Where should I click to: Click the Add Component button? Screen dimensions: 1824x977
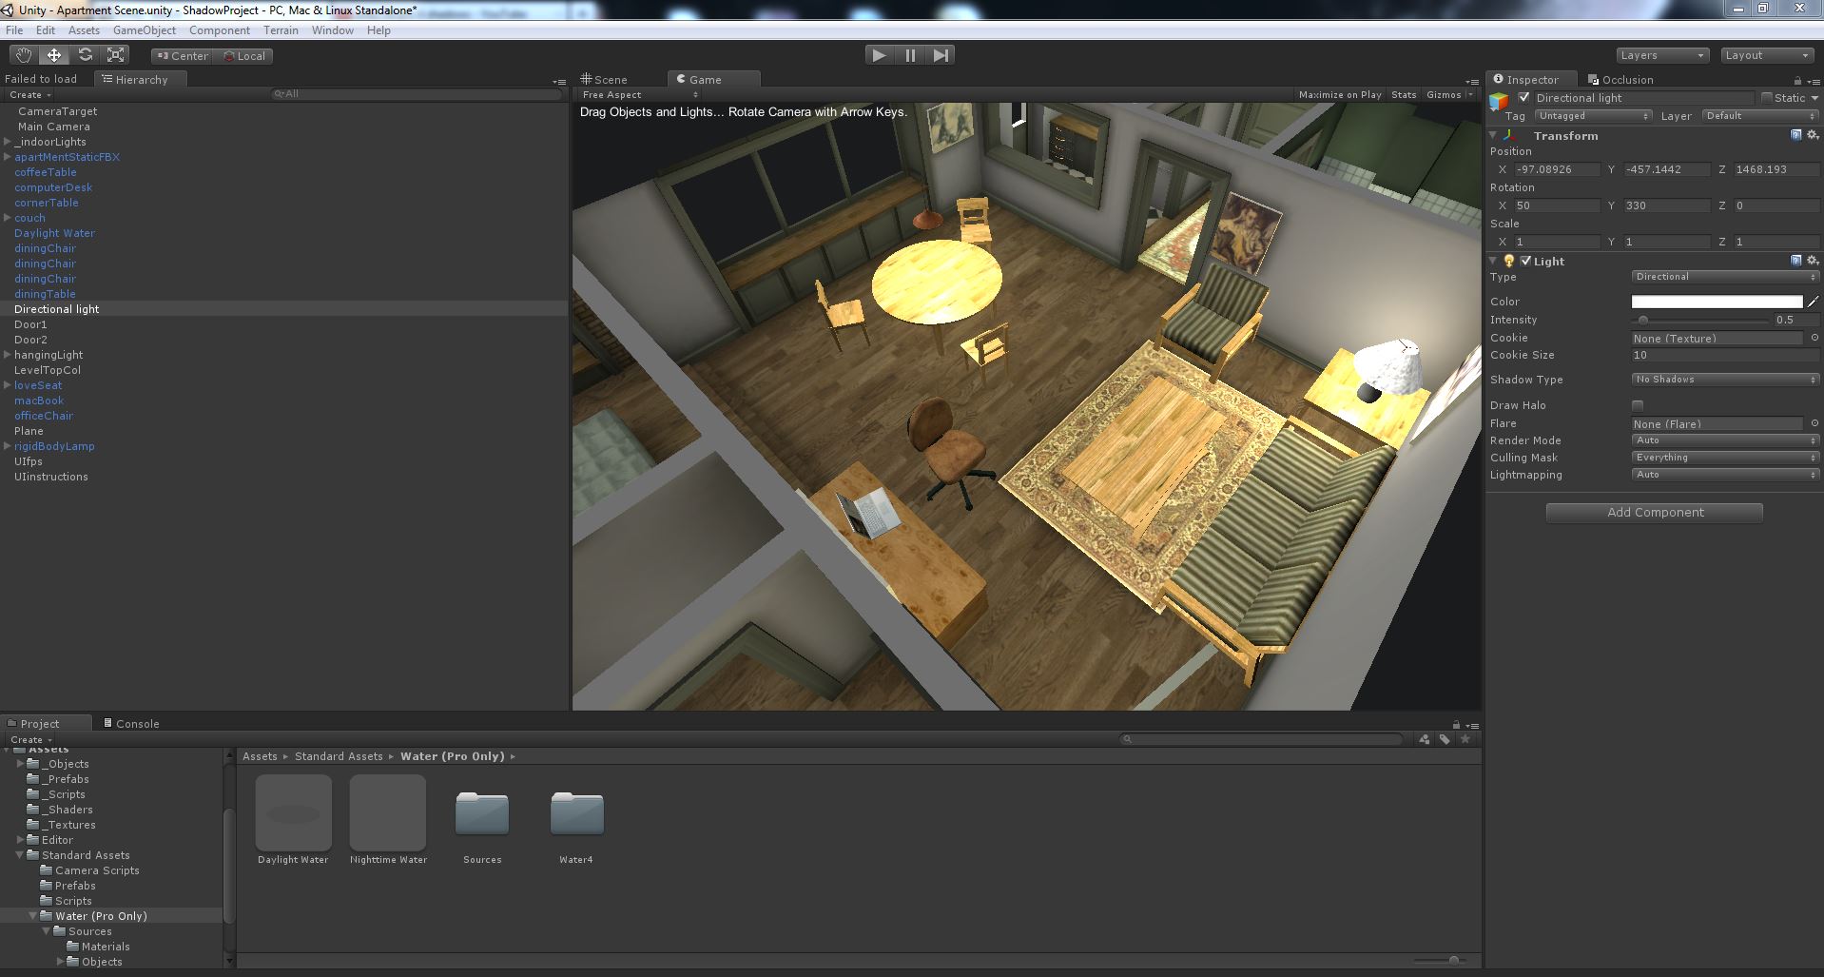[x=1655, y=513]
